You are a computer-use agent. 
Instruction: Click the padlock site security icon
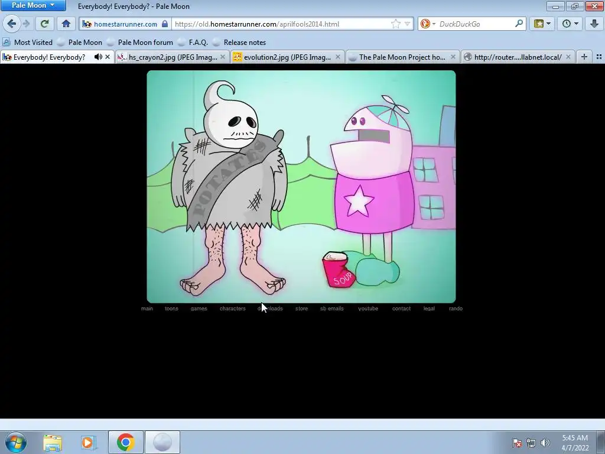point(165,24)
